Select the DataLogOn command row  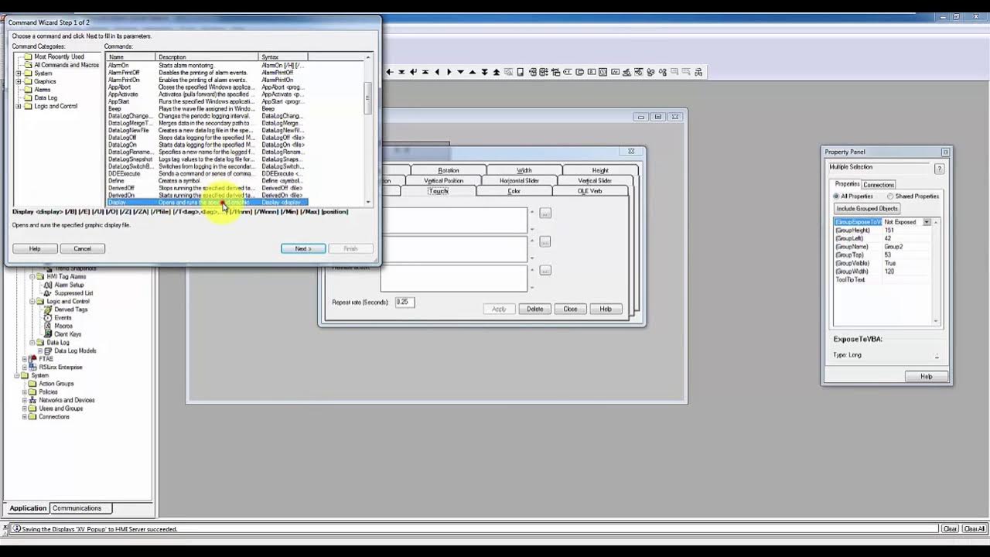point(207,145)
